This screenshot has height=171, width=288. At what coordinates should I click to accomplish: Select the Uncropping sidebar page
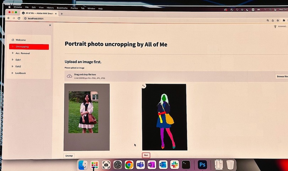coord(29,47)
